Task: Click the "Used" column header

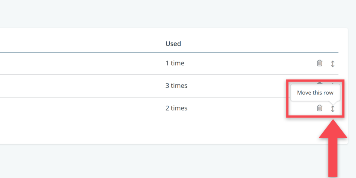Action: point(173,44)
